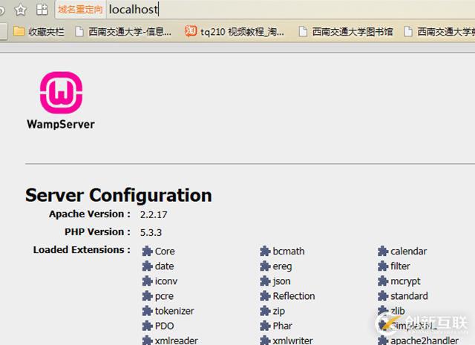The height and width of the screenshot is (345, 475).
Task: Click the puzzle icon next to json
Action: click(265, 281)
